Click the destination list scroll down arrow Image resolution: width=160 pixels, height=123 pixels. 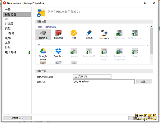[151, 63]
